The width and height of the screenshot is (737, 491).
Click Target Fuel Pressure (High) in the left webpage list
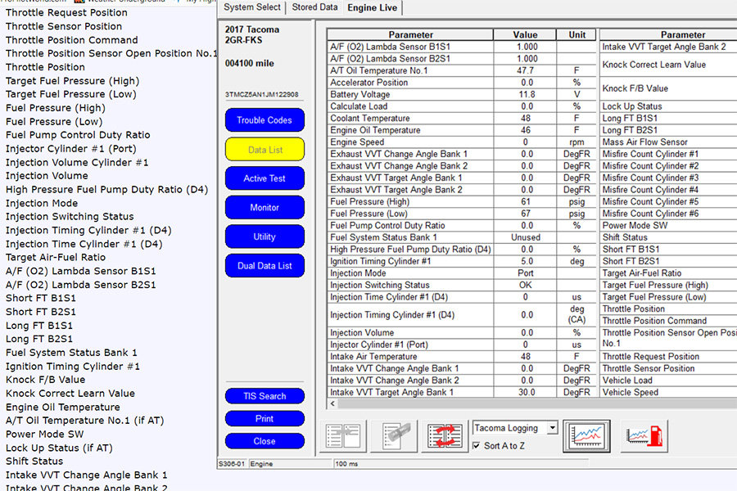tap(72, 81)
